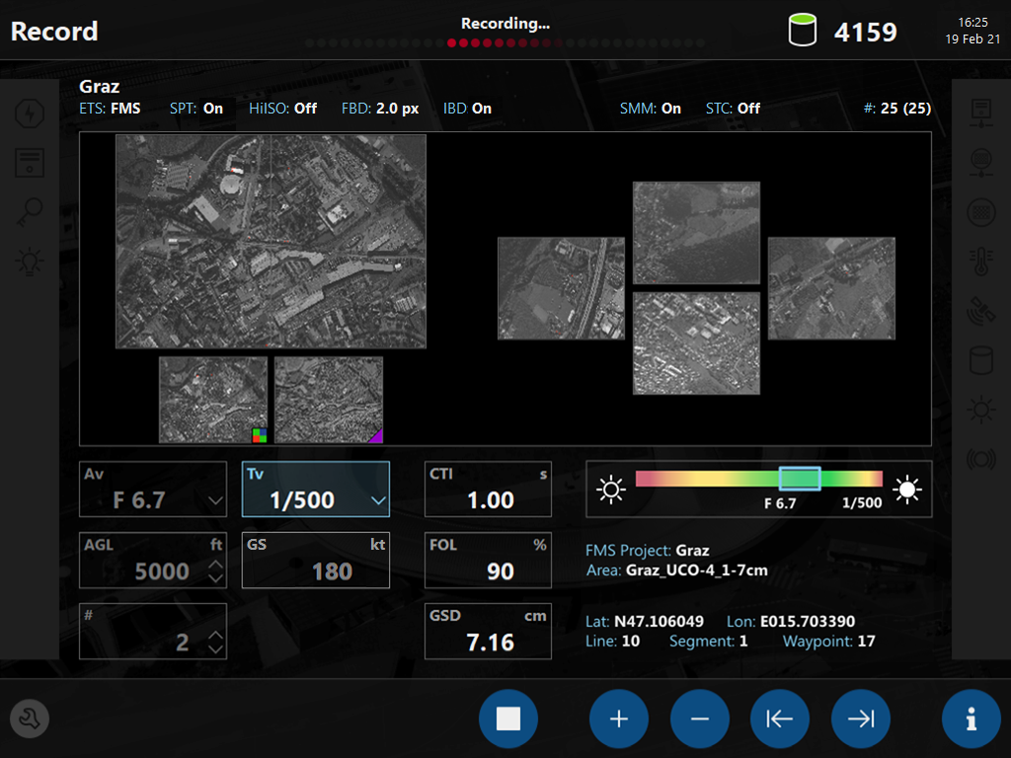The image size is (1011, 758).
Task: Open the sensor grid circle icon in right sidebar
Action: 981,213
